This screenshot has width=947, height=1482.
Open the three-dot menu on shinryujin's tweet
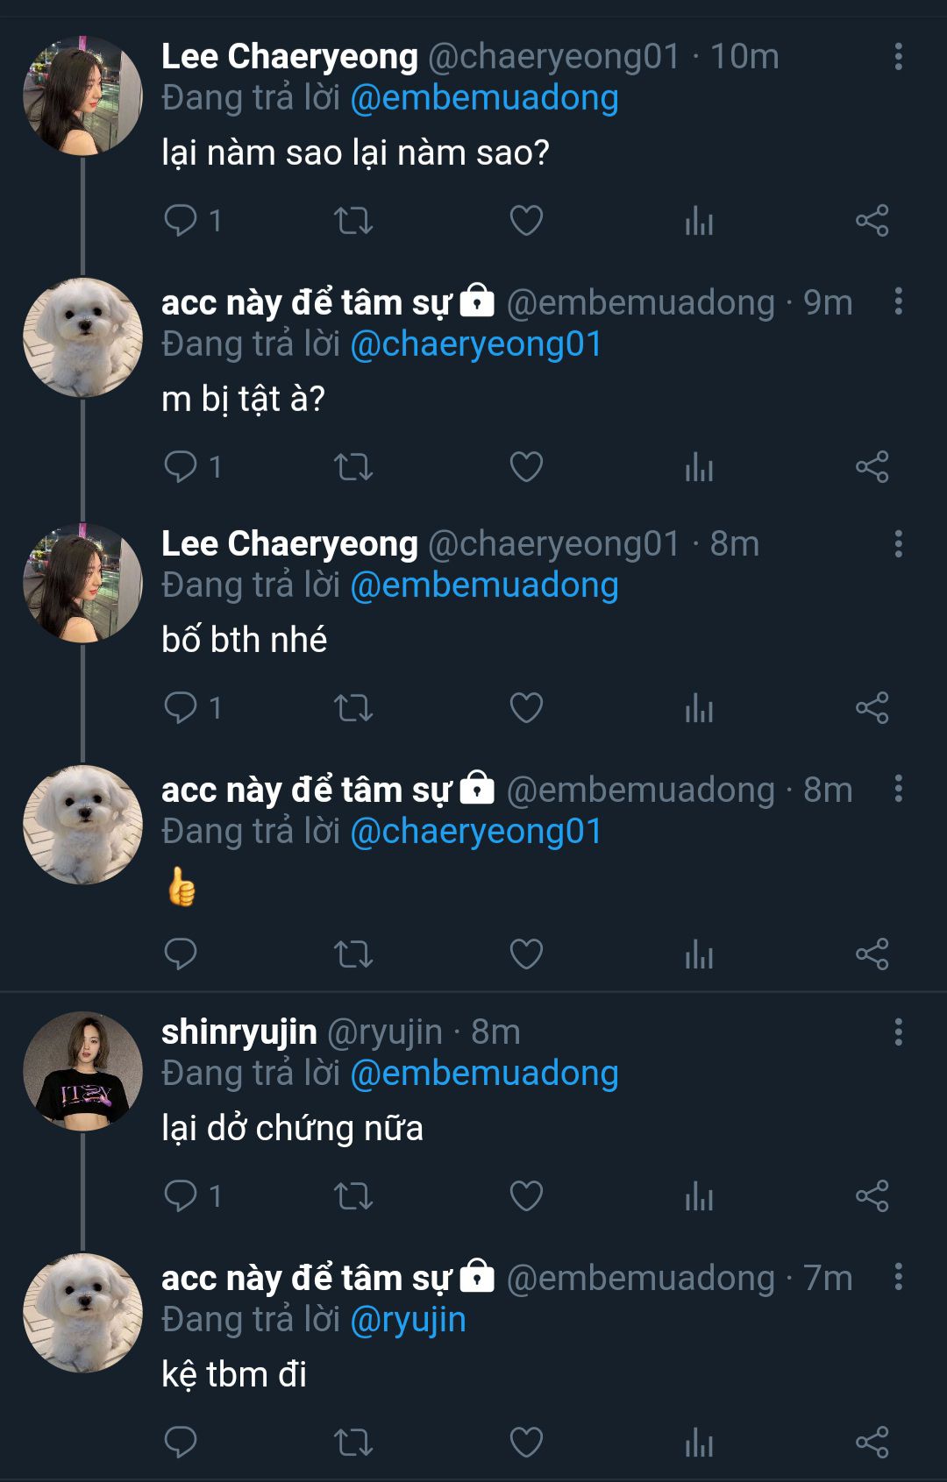898,1032
